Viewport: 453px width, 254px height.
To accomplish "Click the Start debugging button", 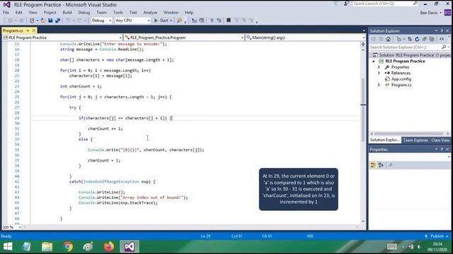I will click(161, 20).
